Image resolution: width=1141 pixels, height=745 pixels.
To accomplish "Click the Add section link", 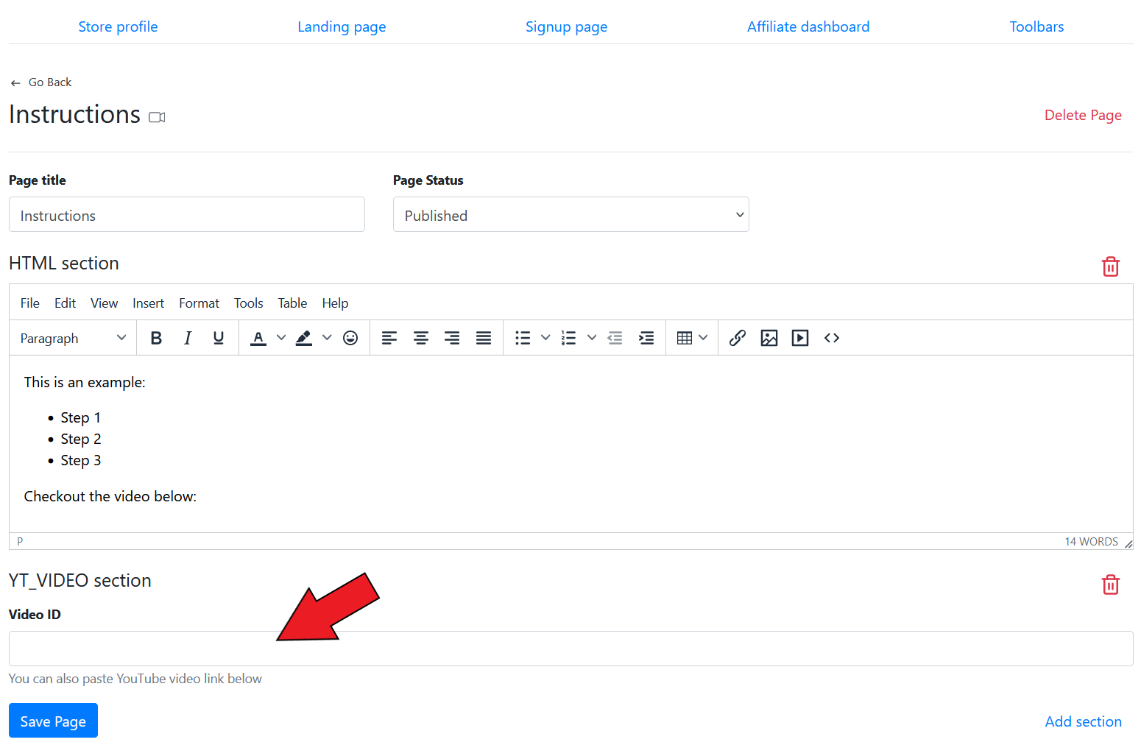I will (x=1083, y=721).
